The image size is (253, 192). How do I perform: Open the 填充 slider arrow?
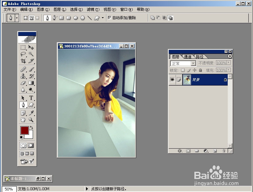pos(229,70)
